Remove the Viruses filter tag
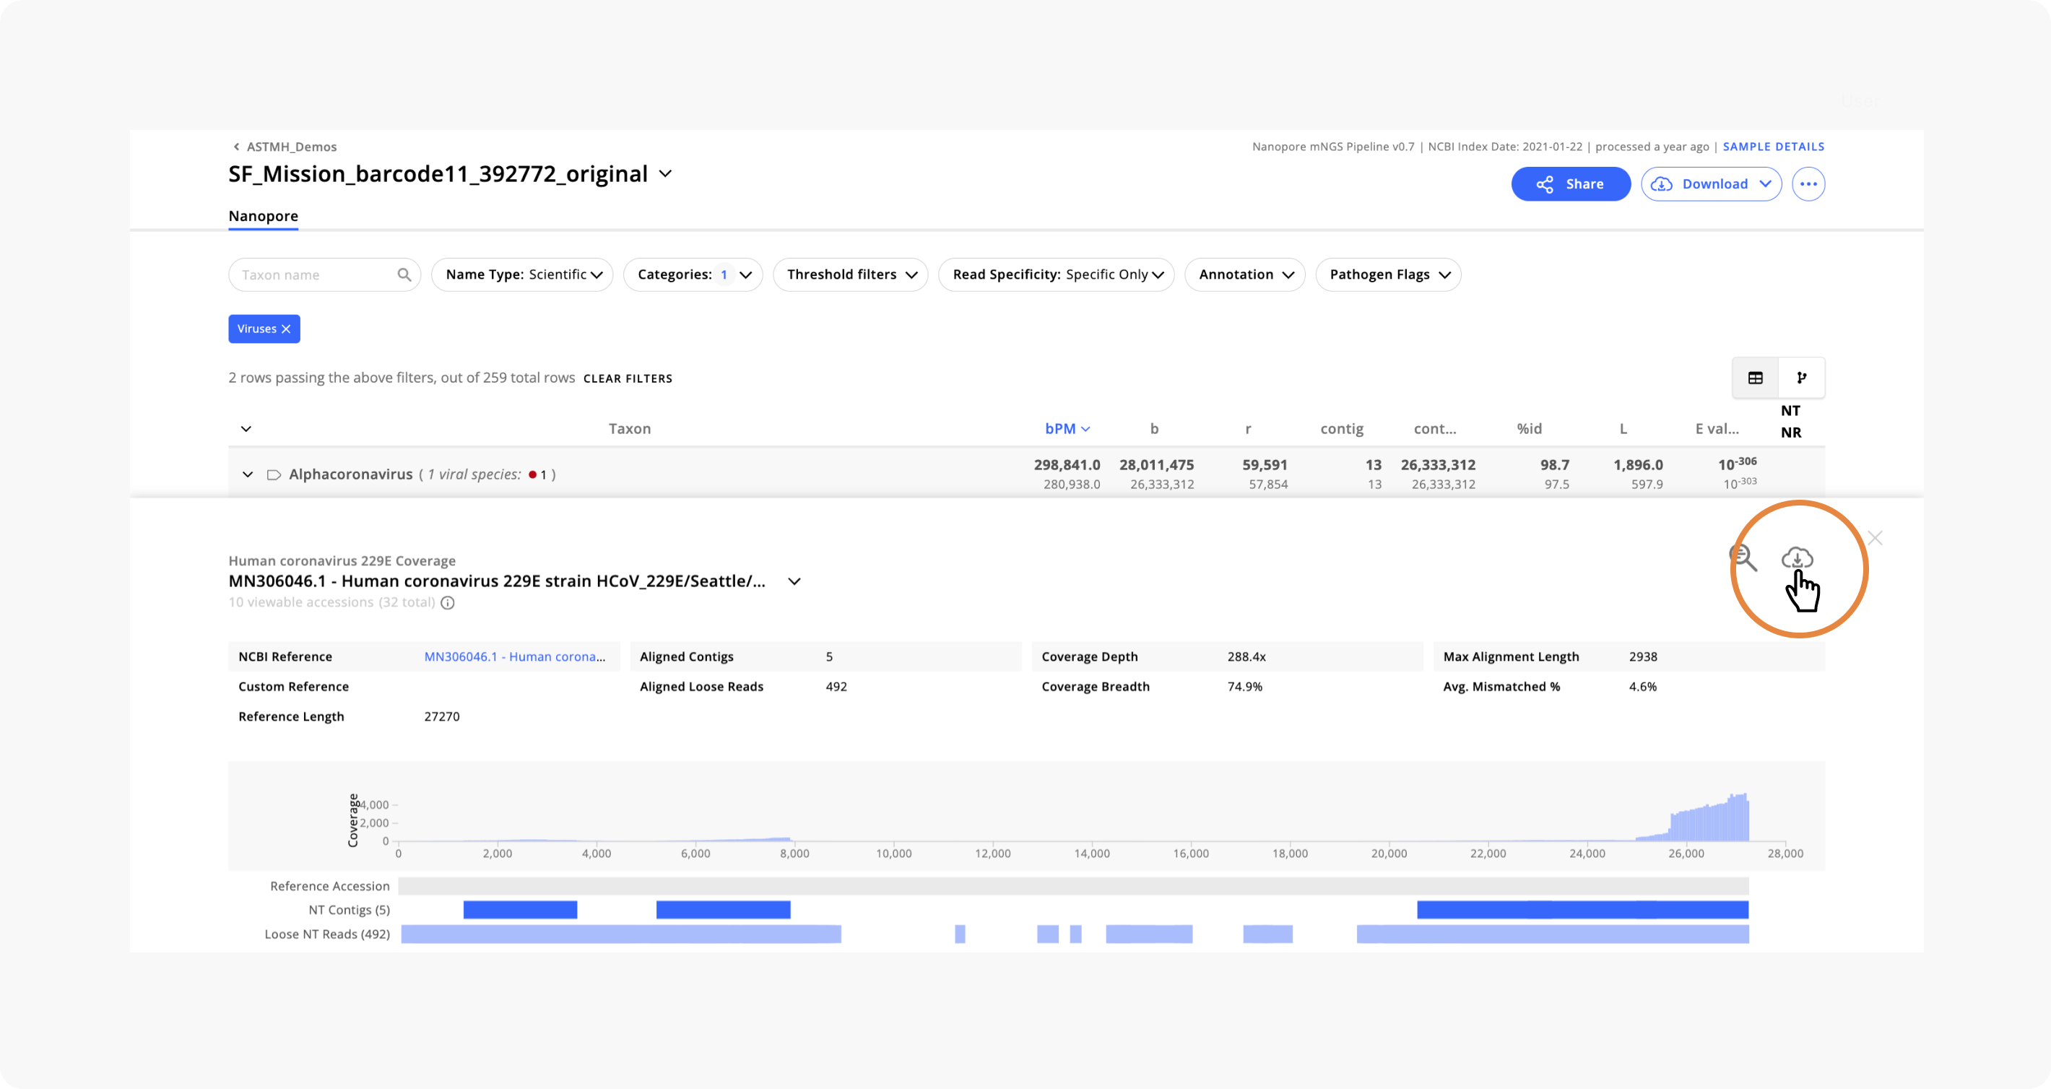The image size is (2051, 1089). pos(286,329)
